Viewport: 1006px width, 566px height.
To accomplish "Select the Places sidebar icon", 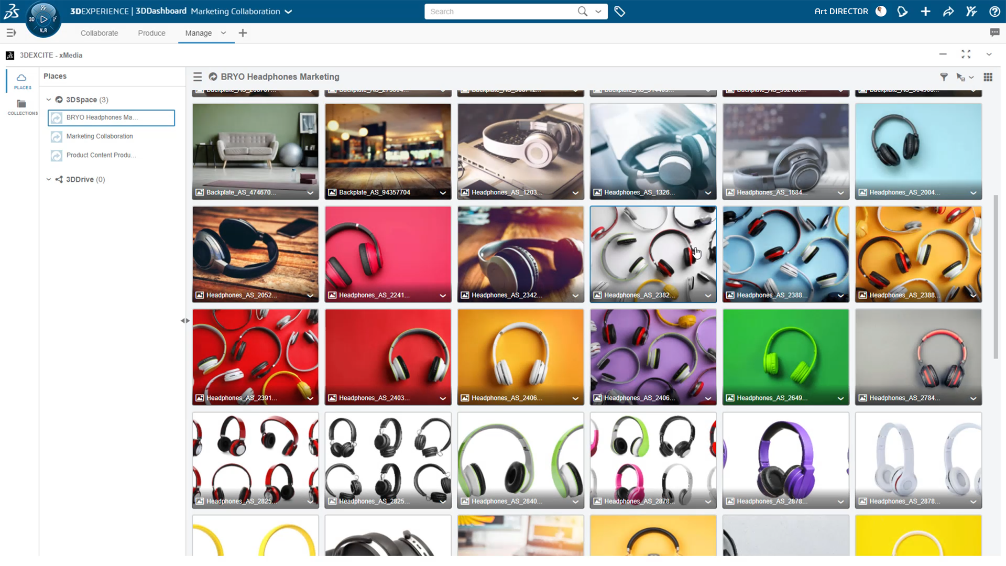I will 22,81.
